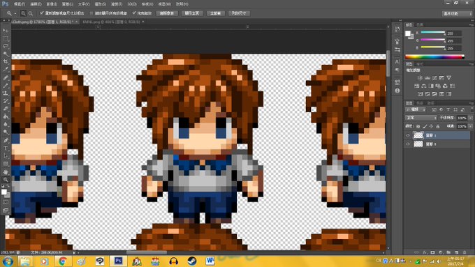Image resolution: width=475 pixels, height=267 pixels.
Task: Open the Info panel icon in dock
Action: click(x=397, y=91)
